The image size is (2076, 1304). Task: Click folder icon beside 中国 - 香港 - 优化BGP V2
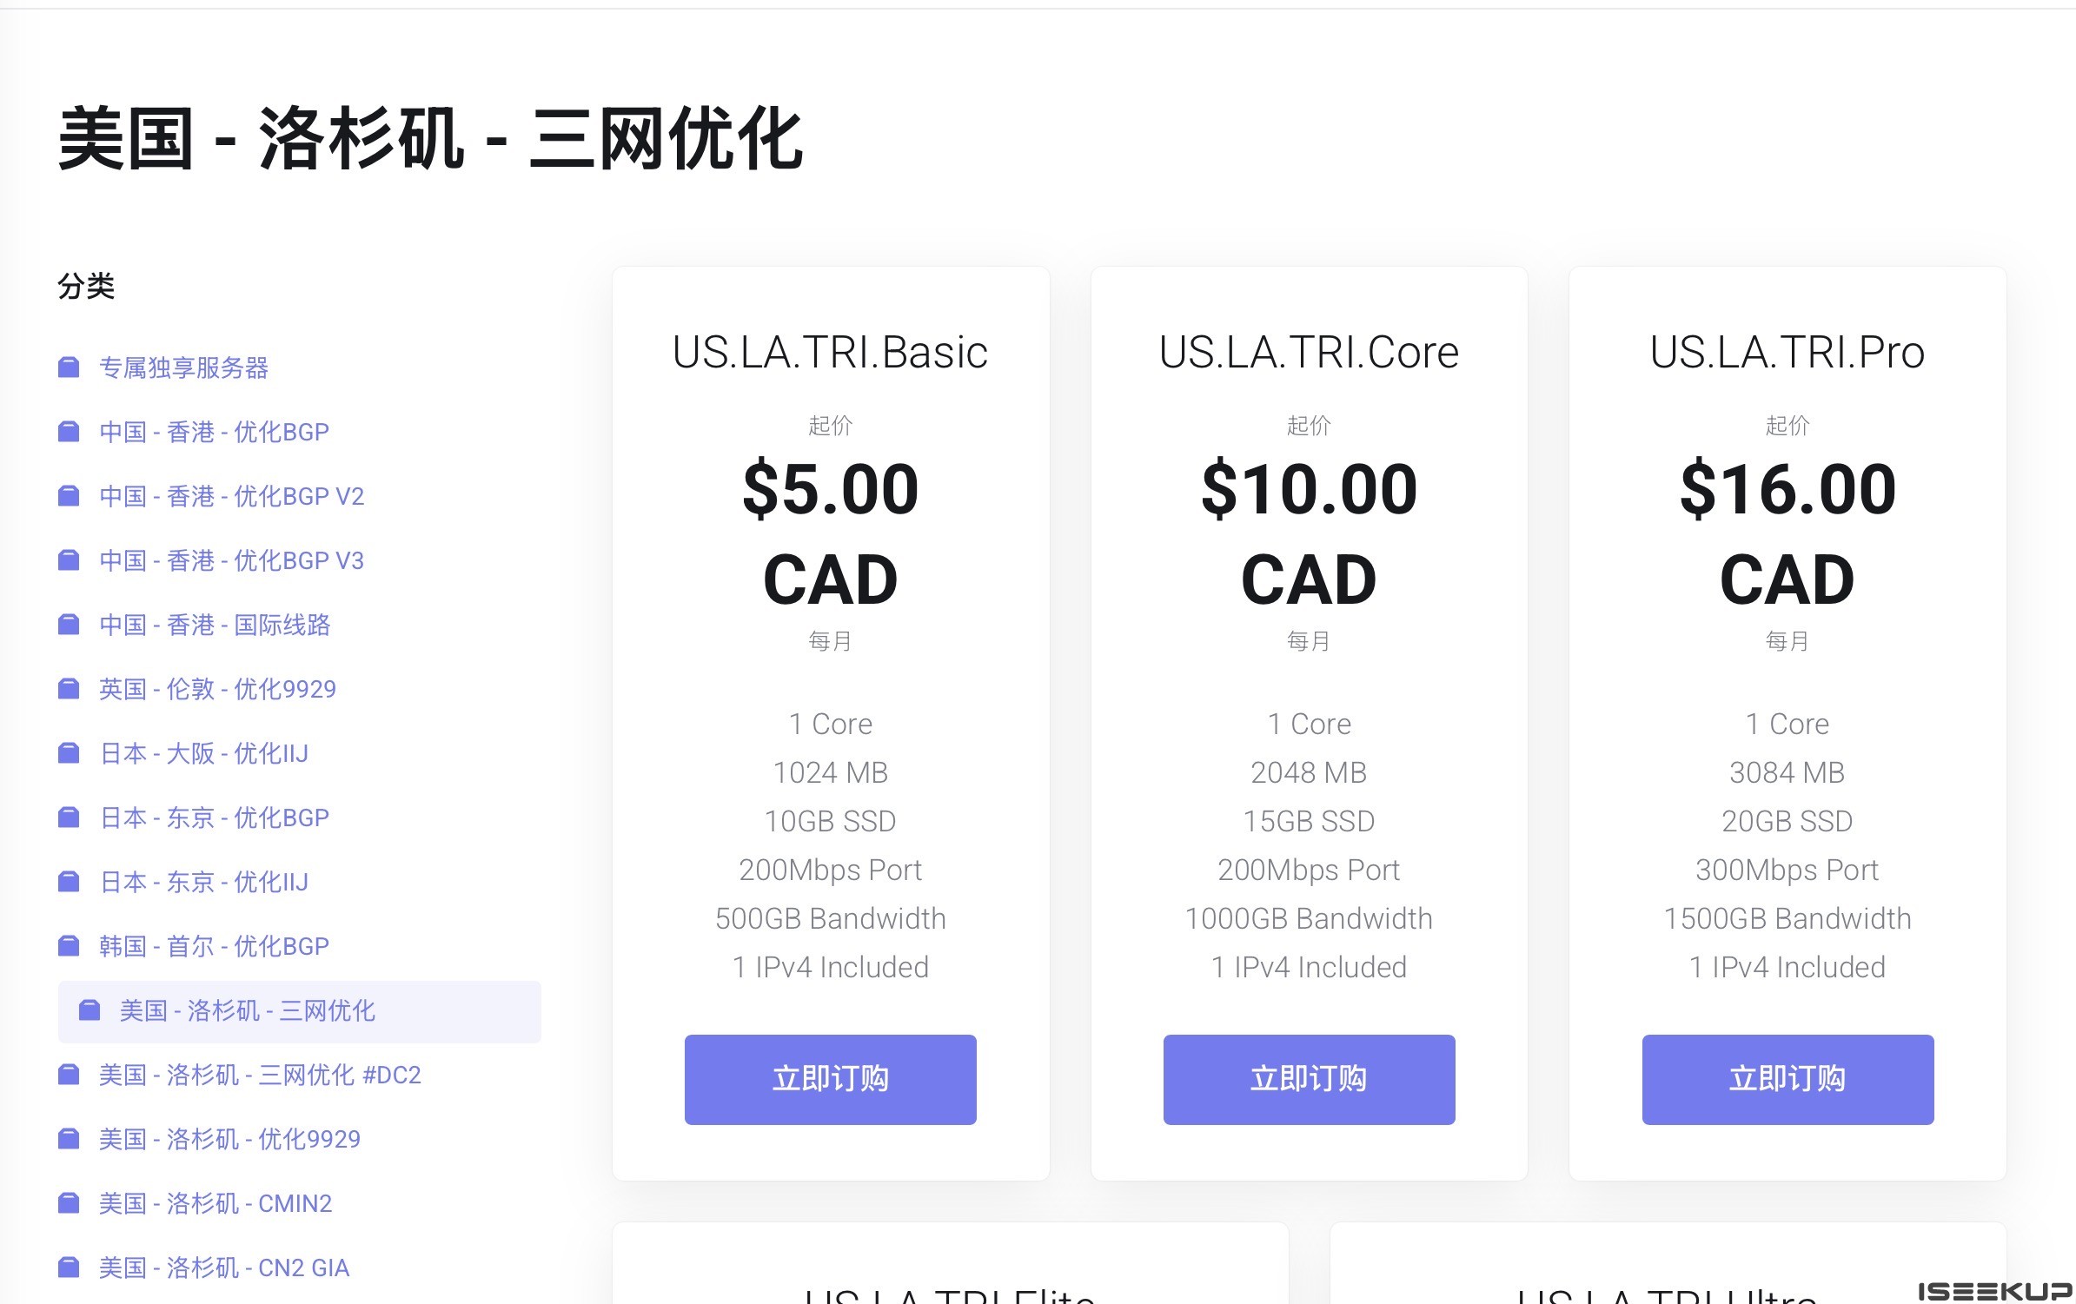point(69,496)
